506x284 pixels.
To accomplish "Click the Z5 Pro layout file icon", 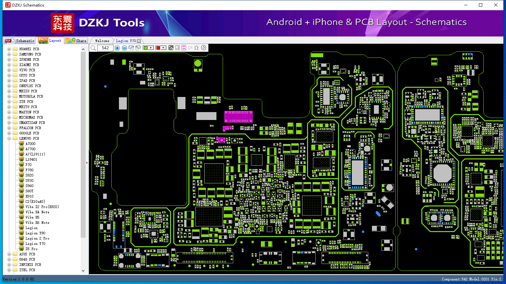I will click(21, 249).
